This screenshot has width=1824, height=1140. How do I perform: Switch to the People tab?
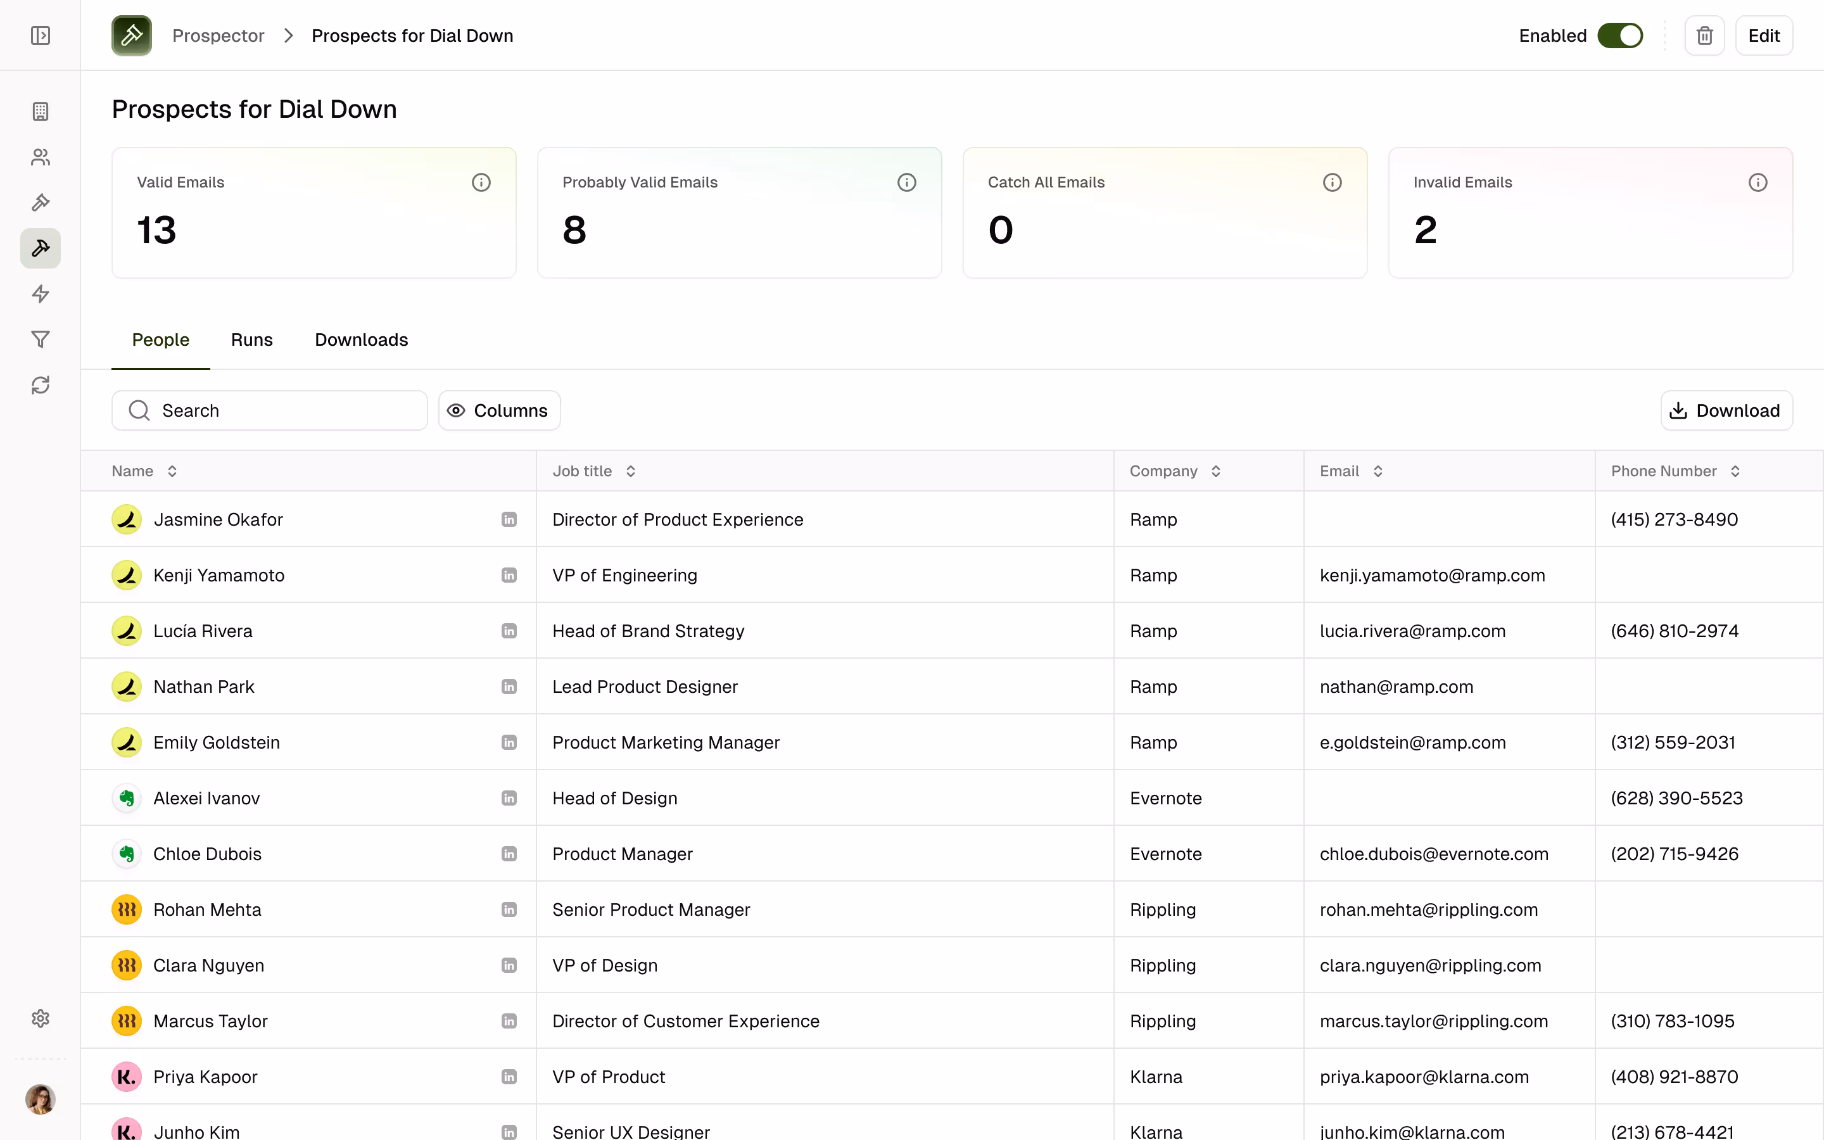pos(160,340)
